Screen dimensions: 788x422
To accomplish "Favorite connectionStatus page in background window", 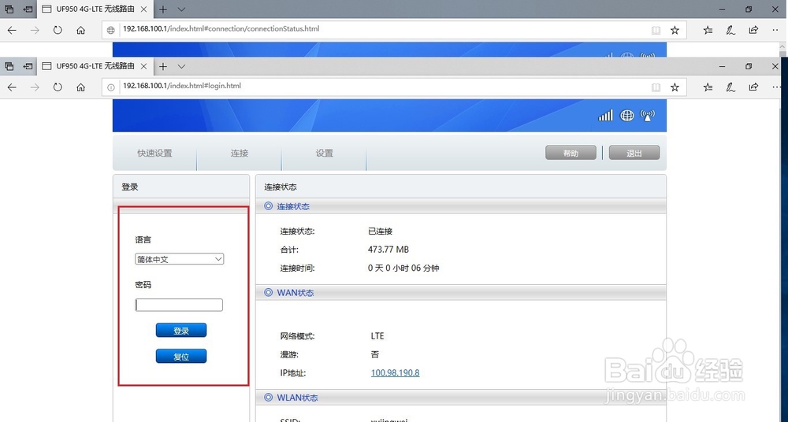I will click(675, 30).
